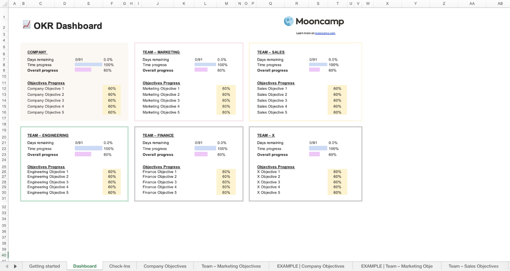Click Marketing Objective 2 label

point(161,95)
